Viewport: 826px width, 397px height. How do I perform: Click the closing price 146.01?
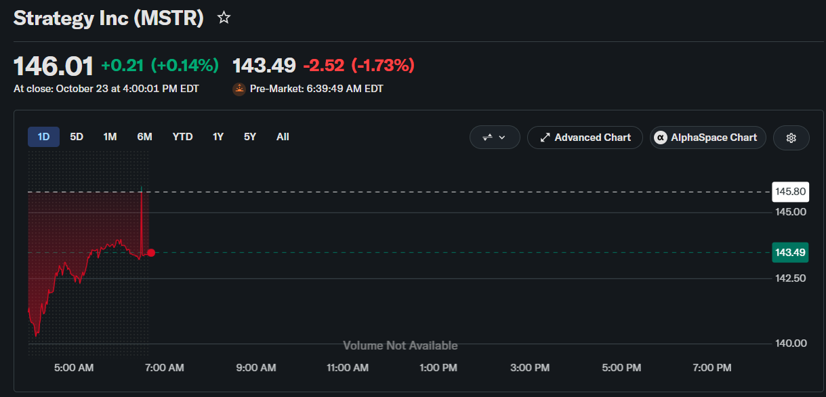click(x=54, y=66)
